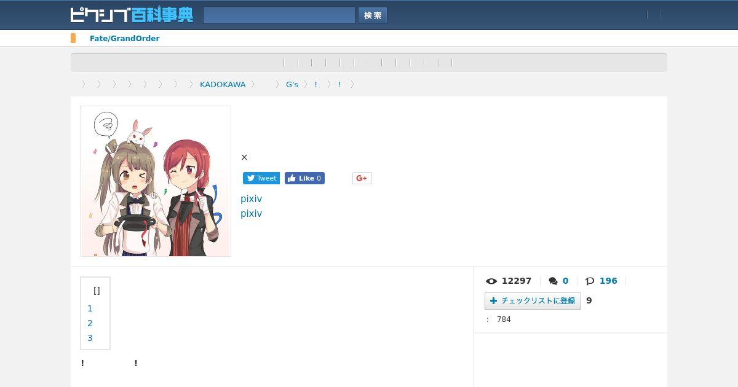The width and height of the screenshot is (738, 387).
Task: Share via the Google Plus icon
Action: (362, 178)
